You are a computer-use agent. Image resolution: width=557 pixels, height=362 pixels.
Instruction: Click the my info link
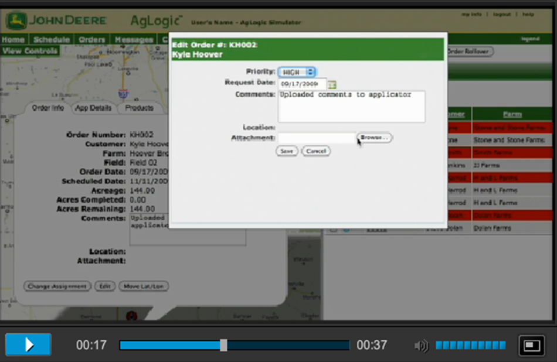point(471,14)
